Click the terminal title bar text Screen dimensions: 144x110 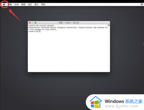pyautogui.click(x=69, y=23)
